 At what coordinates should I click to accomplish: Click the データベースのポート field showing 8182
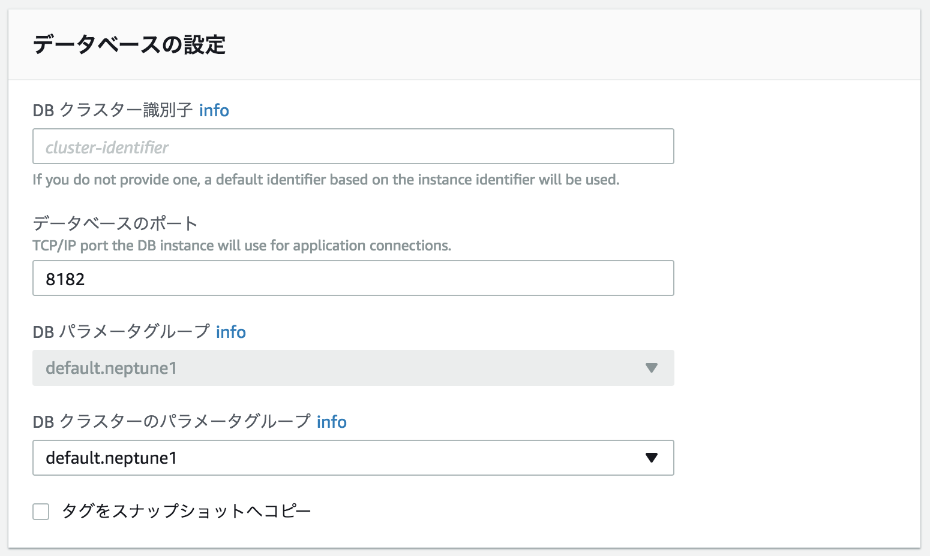[x=353, y=278]
